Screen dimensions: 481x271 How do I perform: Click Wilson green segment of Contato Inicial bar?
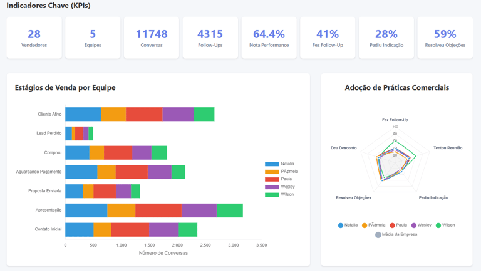(188, 229)
